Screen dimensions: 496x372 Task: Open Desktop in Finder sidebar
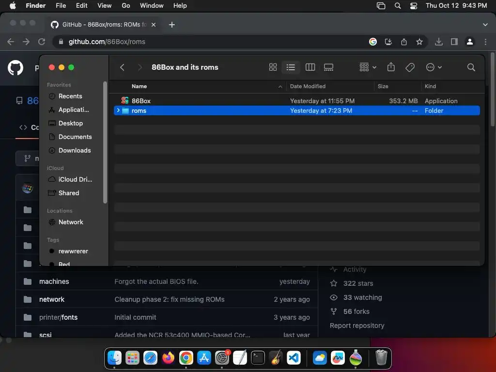click(71, 124)
